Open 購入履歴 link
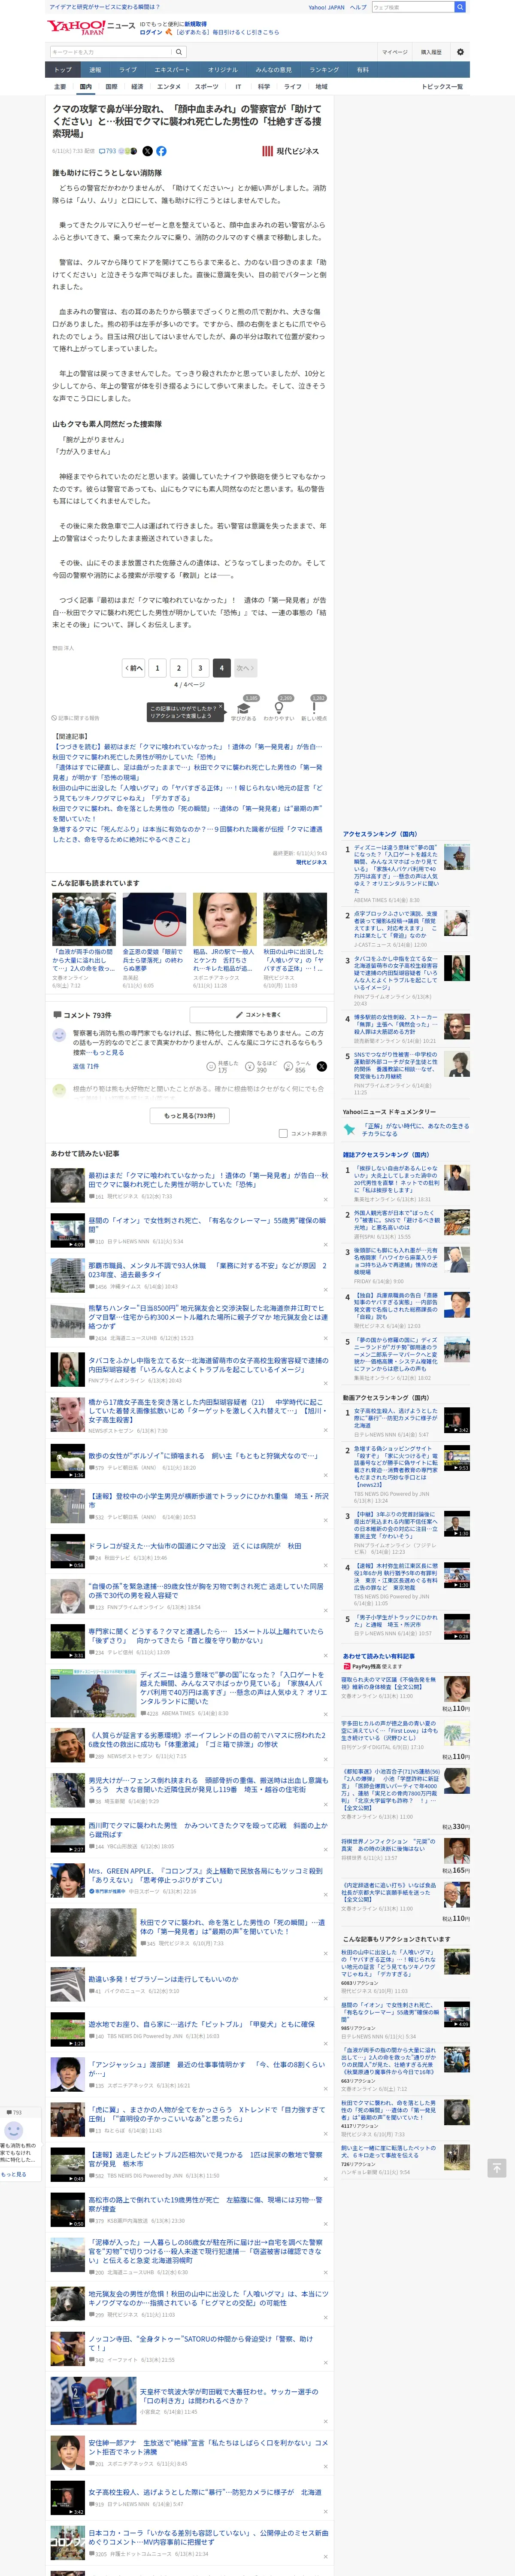The image size is (515, 2576). point(431,52)
